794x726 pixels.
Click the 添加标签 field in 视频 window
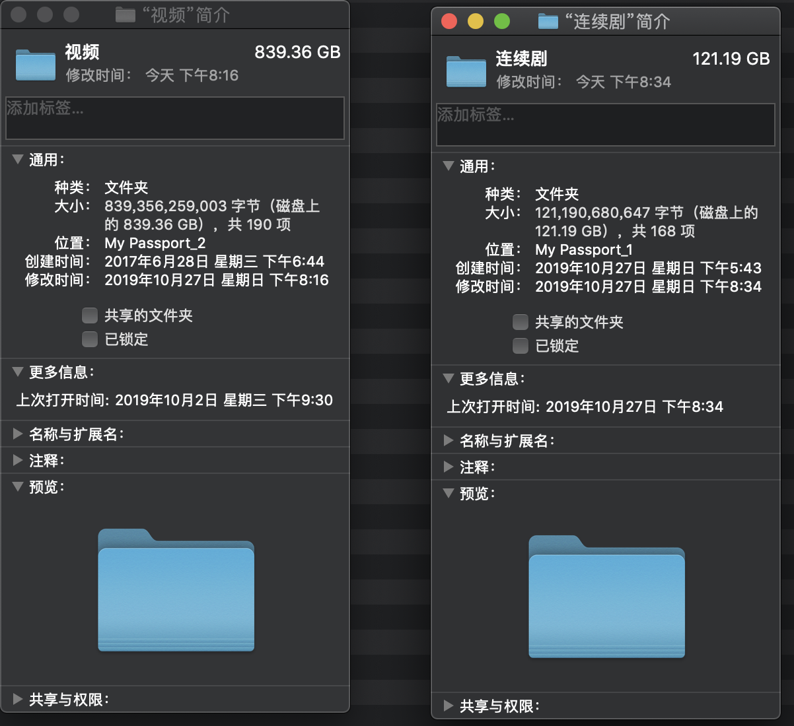[175, 118]
